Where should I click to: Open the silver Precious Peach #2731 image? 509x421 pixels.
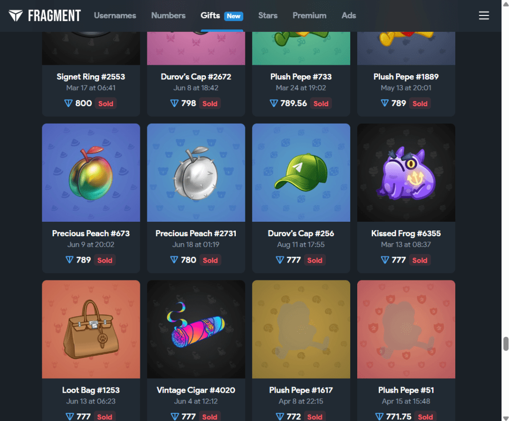click(x=196, y=172)
